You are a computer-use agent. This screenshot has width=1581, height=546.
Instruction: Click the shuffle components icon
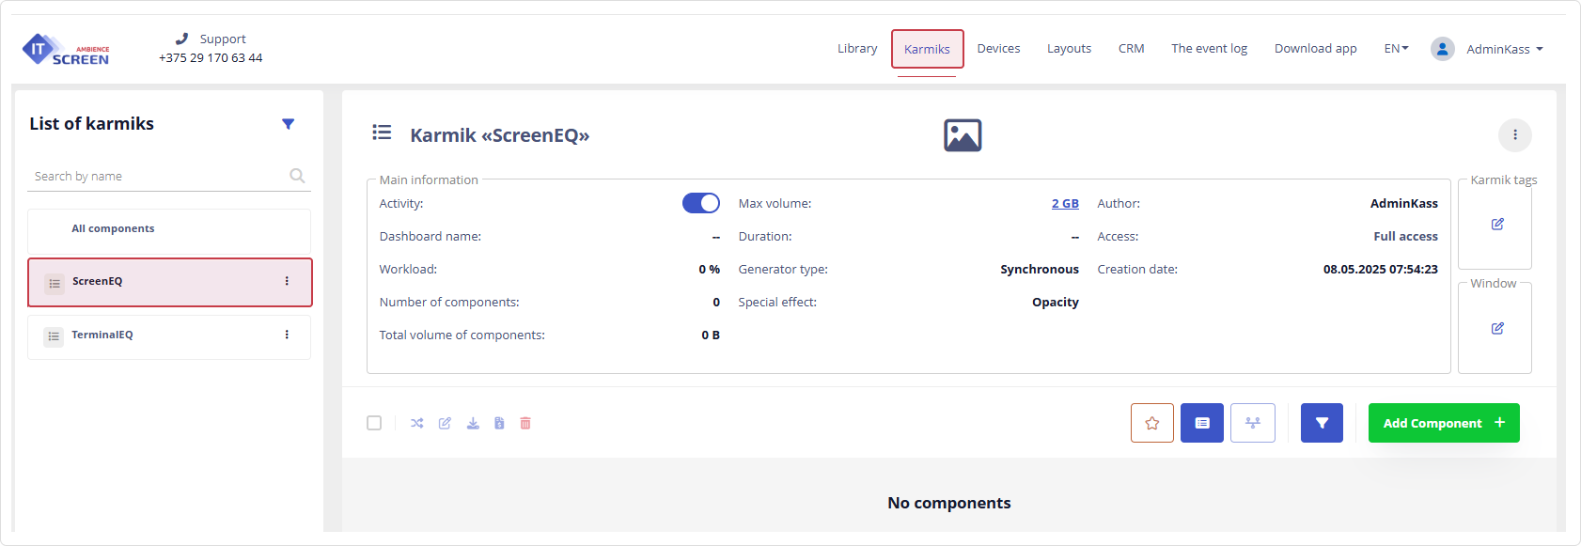click(x=417, y=423)
